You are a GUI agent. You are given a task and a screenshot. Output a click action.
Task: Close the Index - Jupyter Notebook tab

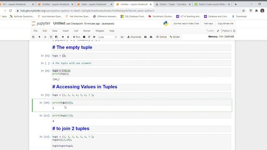(111, 4)
